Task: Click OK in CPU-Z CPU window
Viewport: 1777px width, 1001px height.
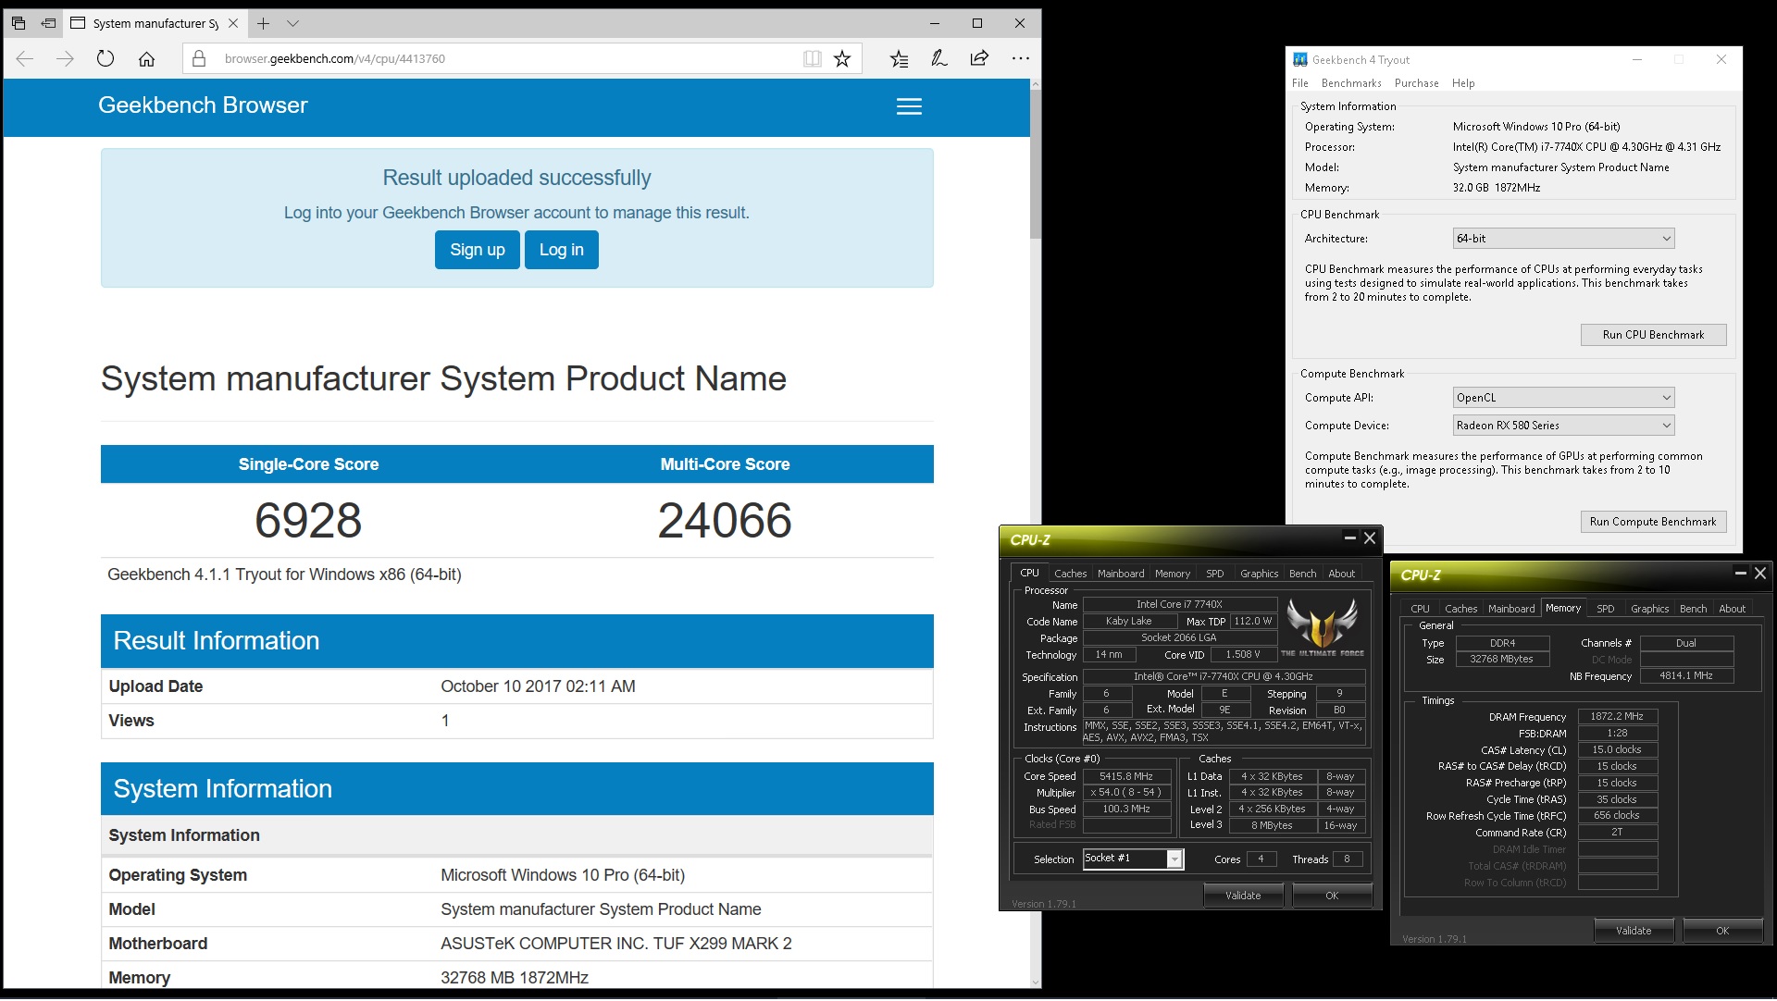Action: tap(1332, 896)
